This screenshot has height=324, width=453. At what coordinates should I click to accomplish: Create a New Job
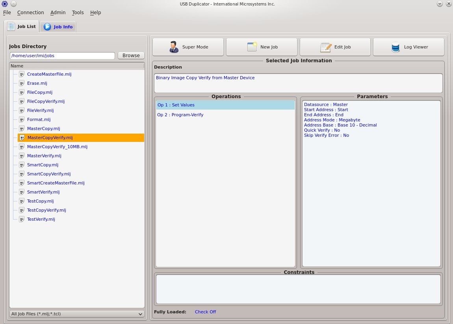pos(262,47)
